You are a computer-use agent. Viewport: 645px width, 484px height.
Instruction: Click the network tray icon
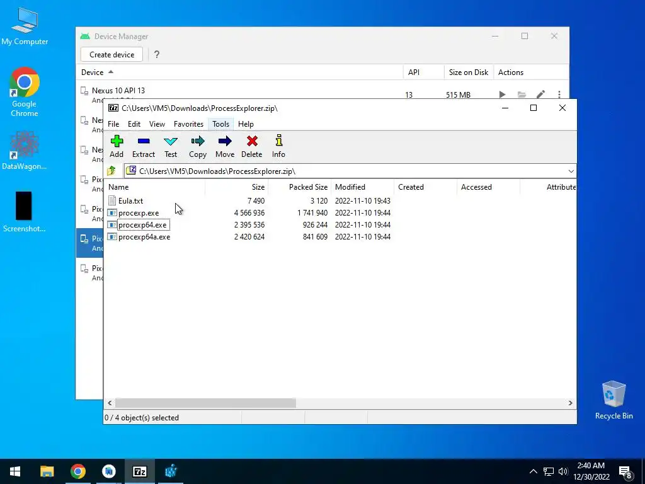[x=549, y=471]
